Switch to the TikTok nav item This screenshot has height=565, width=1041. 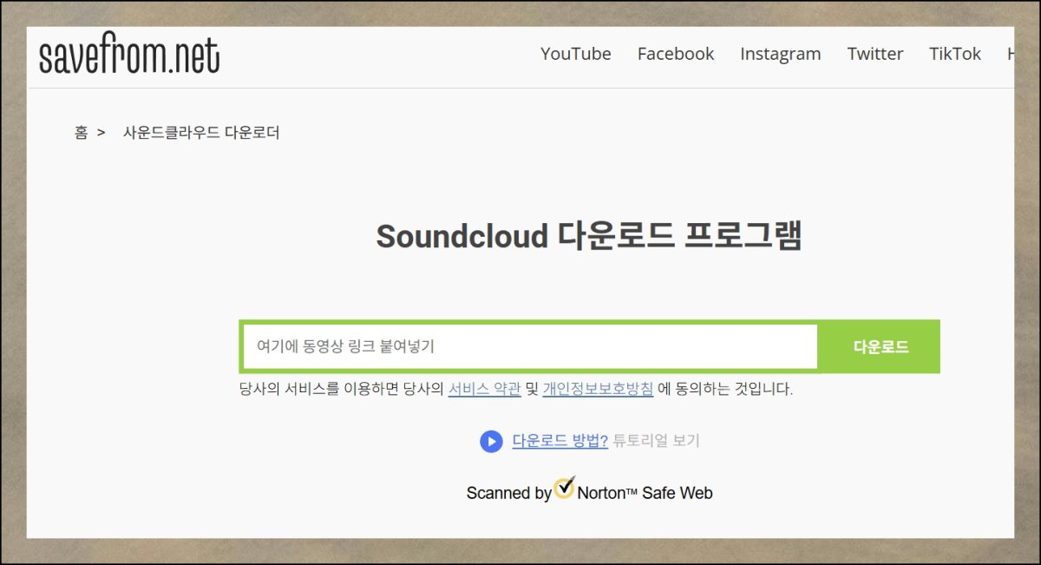(x=955, y=54)
